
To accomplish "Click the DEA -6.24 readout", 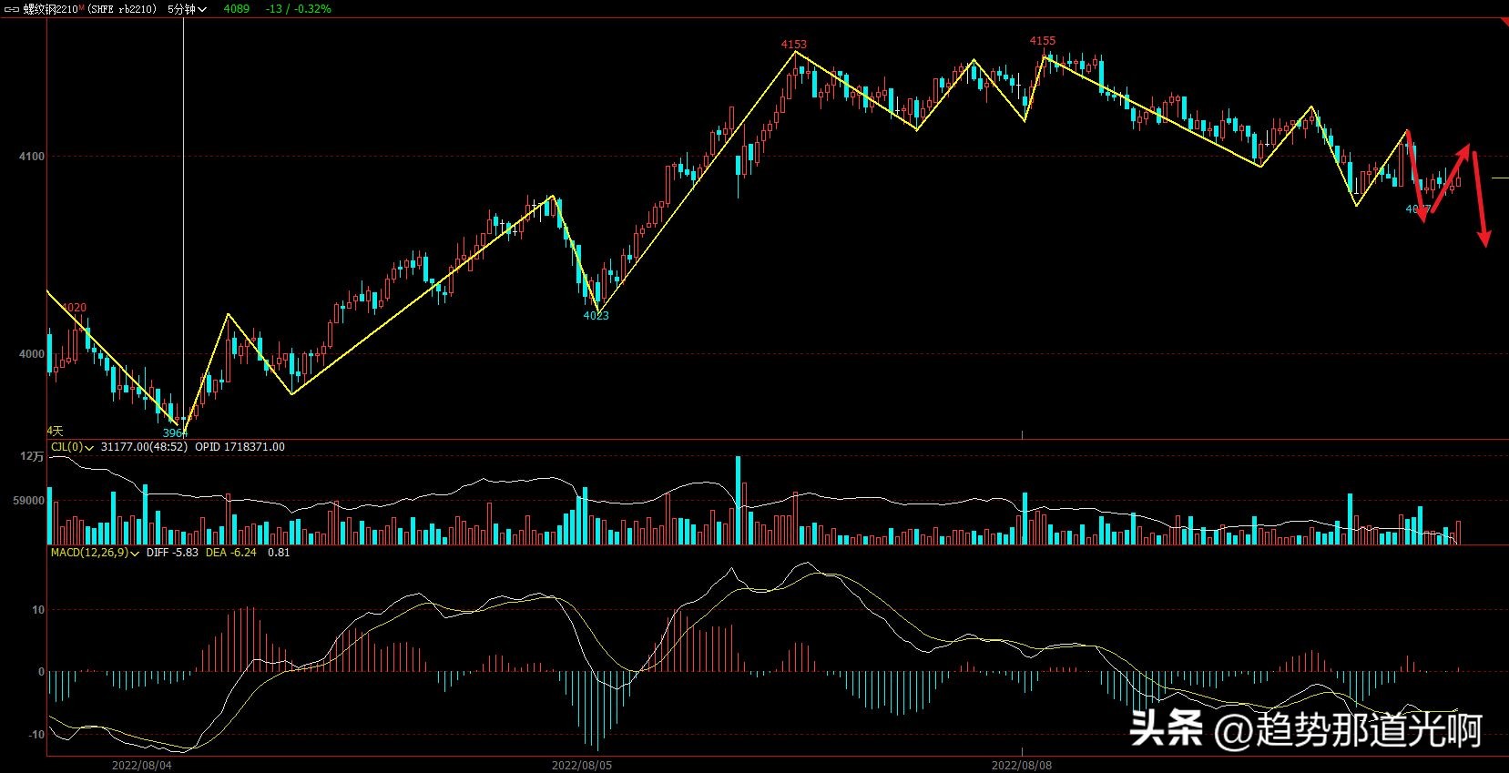I will [x=231, y=553].
